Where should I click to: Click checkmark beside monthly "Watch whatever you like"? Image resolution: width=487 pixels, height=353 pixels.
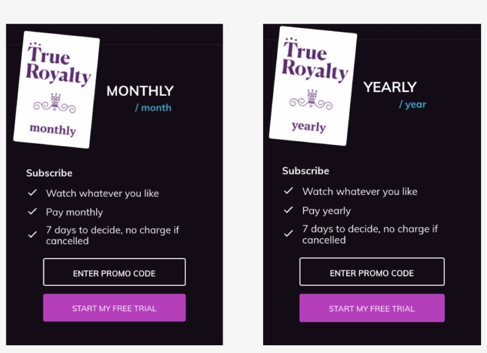[x=33, y=193]
